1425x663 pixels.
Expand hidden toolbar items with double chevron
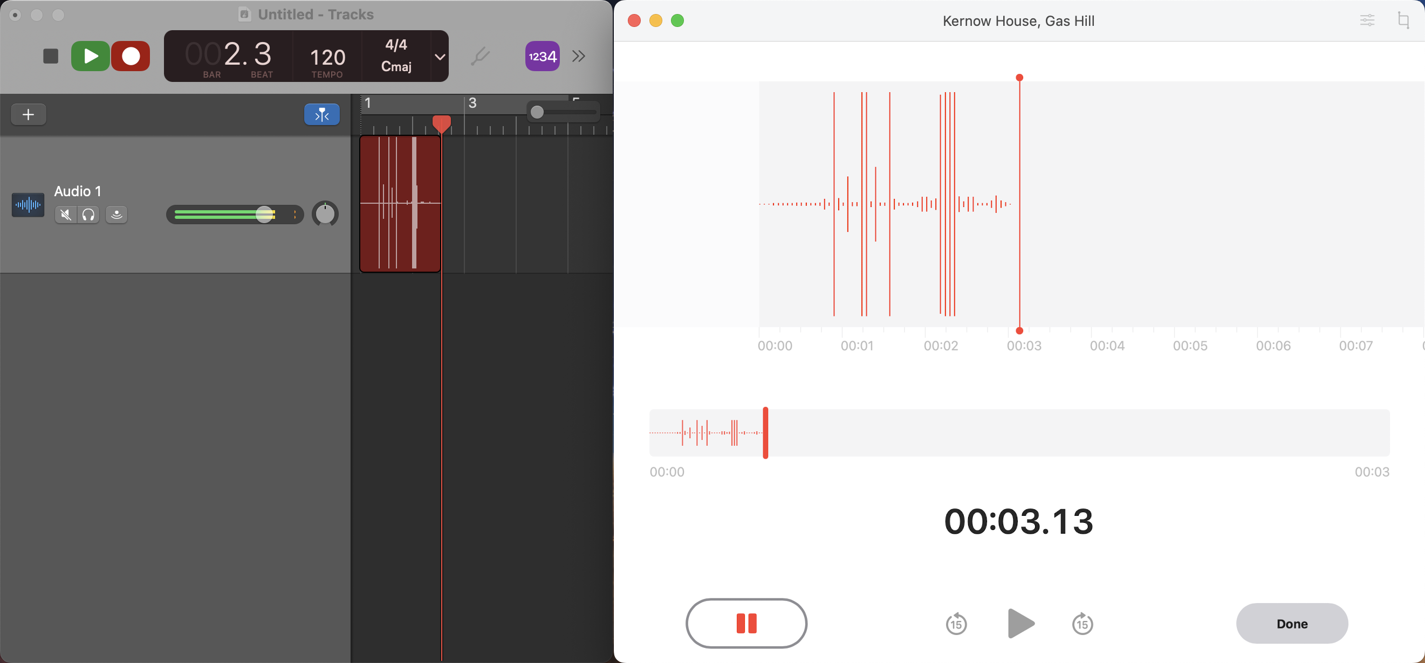(579, 56)
